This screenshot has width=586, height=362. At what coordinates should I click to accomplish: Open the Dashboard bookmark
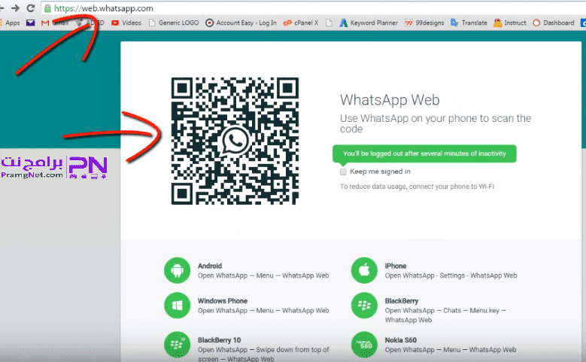[554, 23]
